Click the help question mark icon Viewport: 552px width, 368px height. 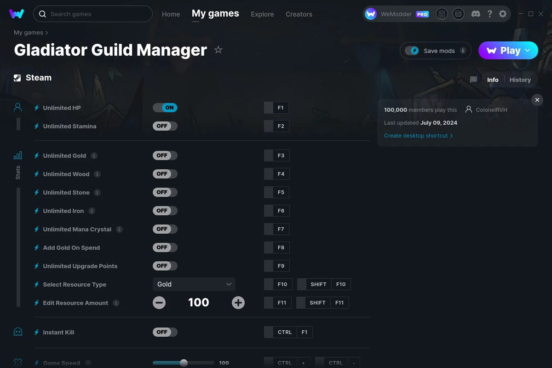point(489,14)
